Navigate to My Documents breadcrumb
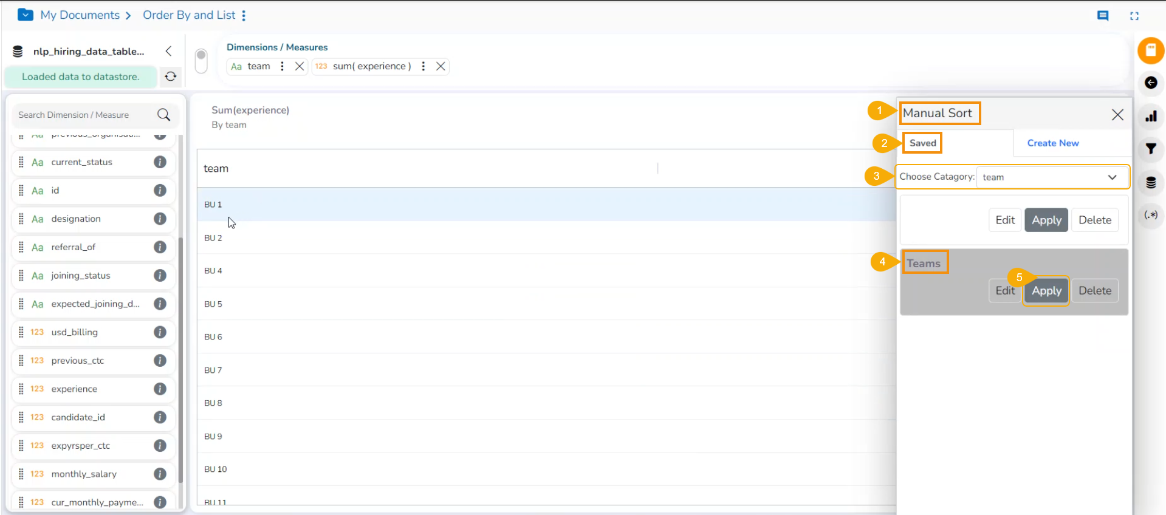The image size is (1166, 515). click(80, 15)
